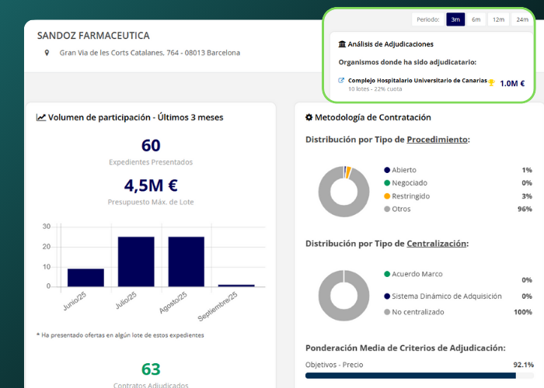The height and width of the screenshot is (388, 544).
Task: Toggle the Otros legend dot
Action: [387, 209]
